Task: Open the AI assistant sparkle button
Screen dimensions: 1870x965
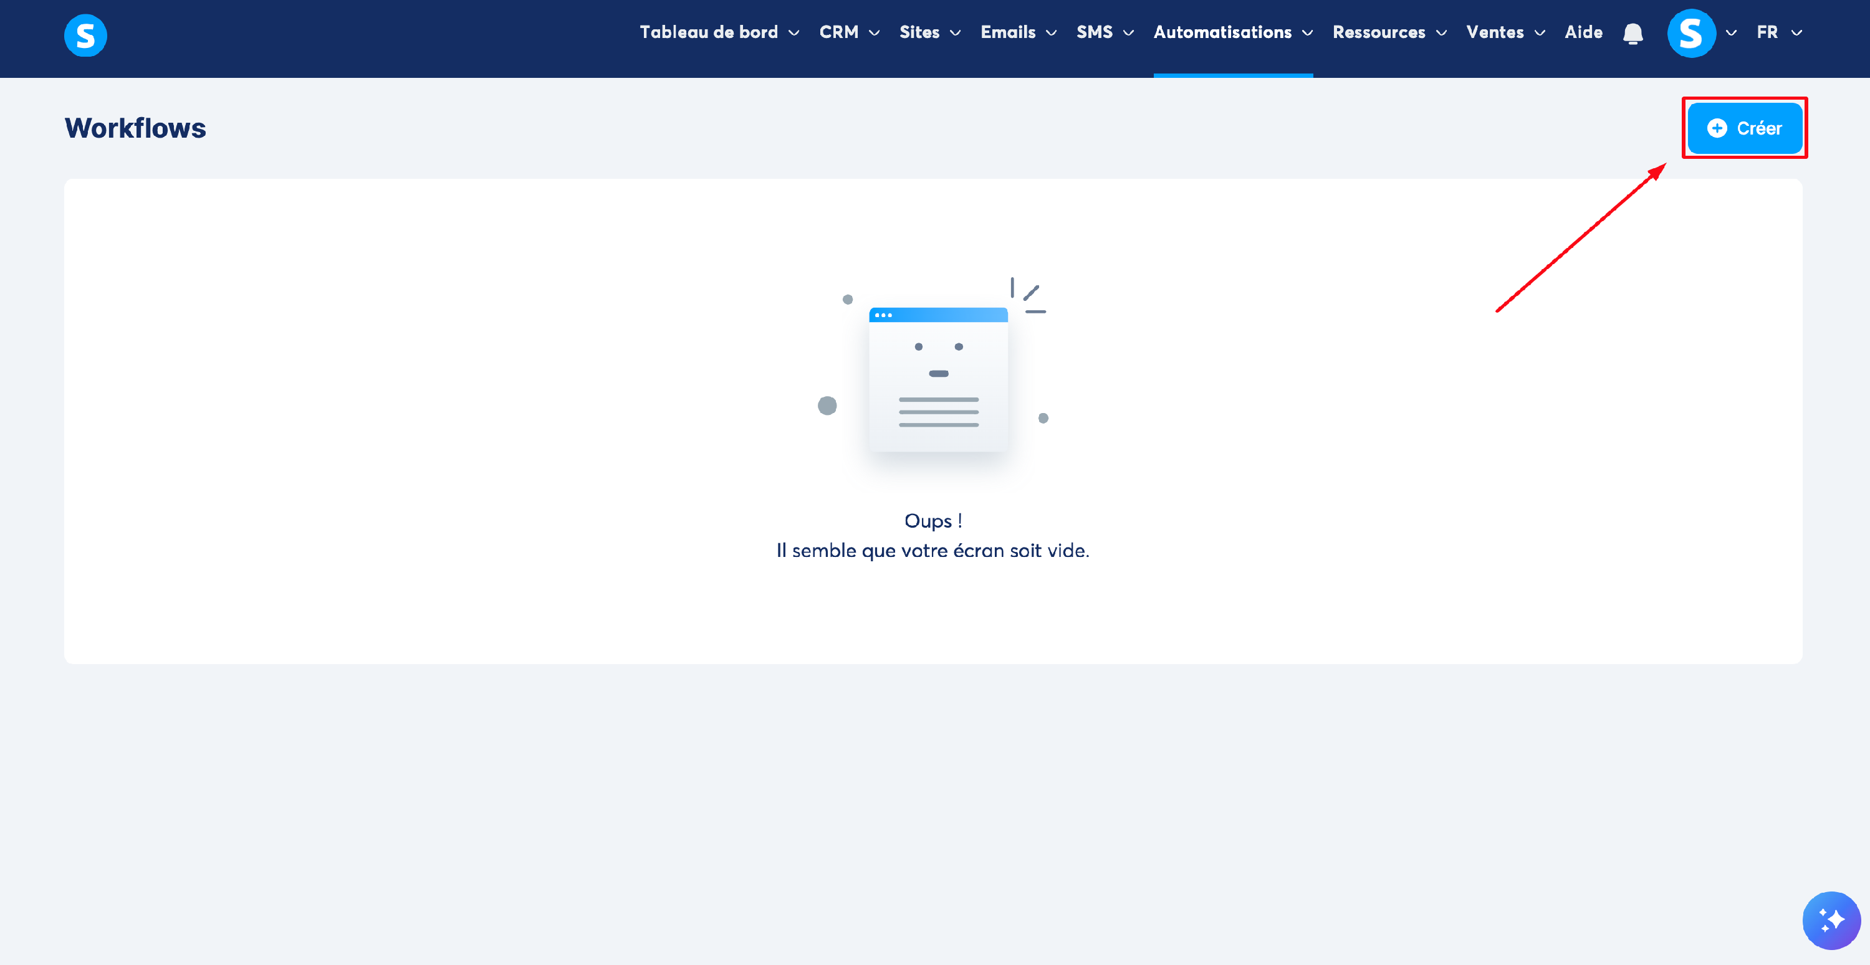Action: [1831, 920]
